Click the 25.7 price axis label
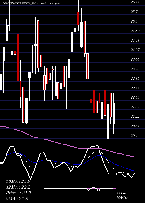The image size is (145, 203). pos(134,12)
